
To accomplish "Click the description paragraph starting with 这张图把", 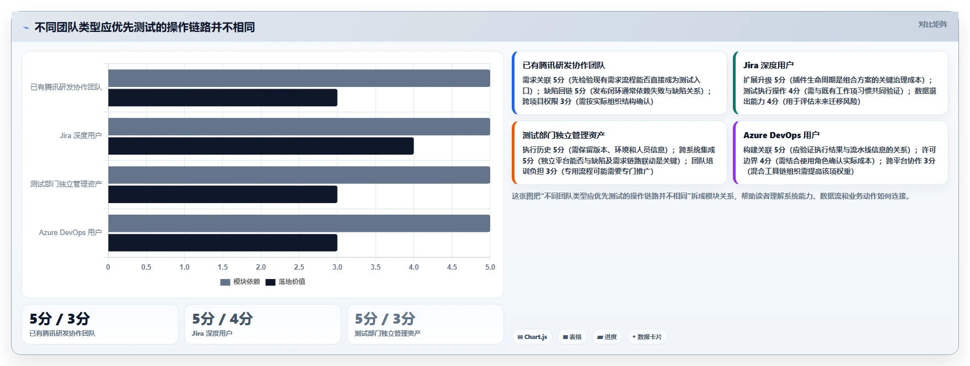I will [x=710, y=196].
